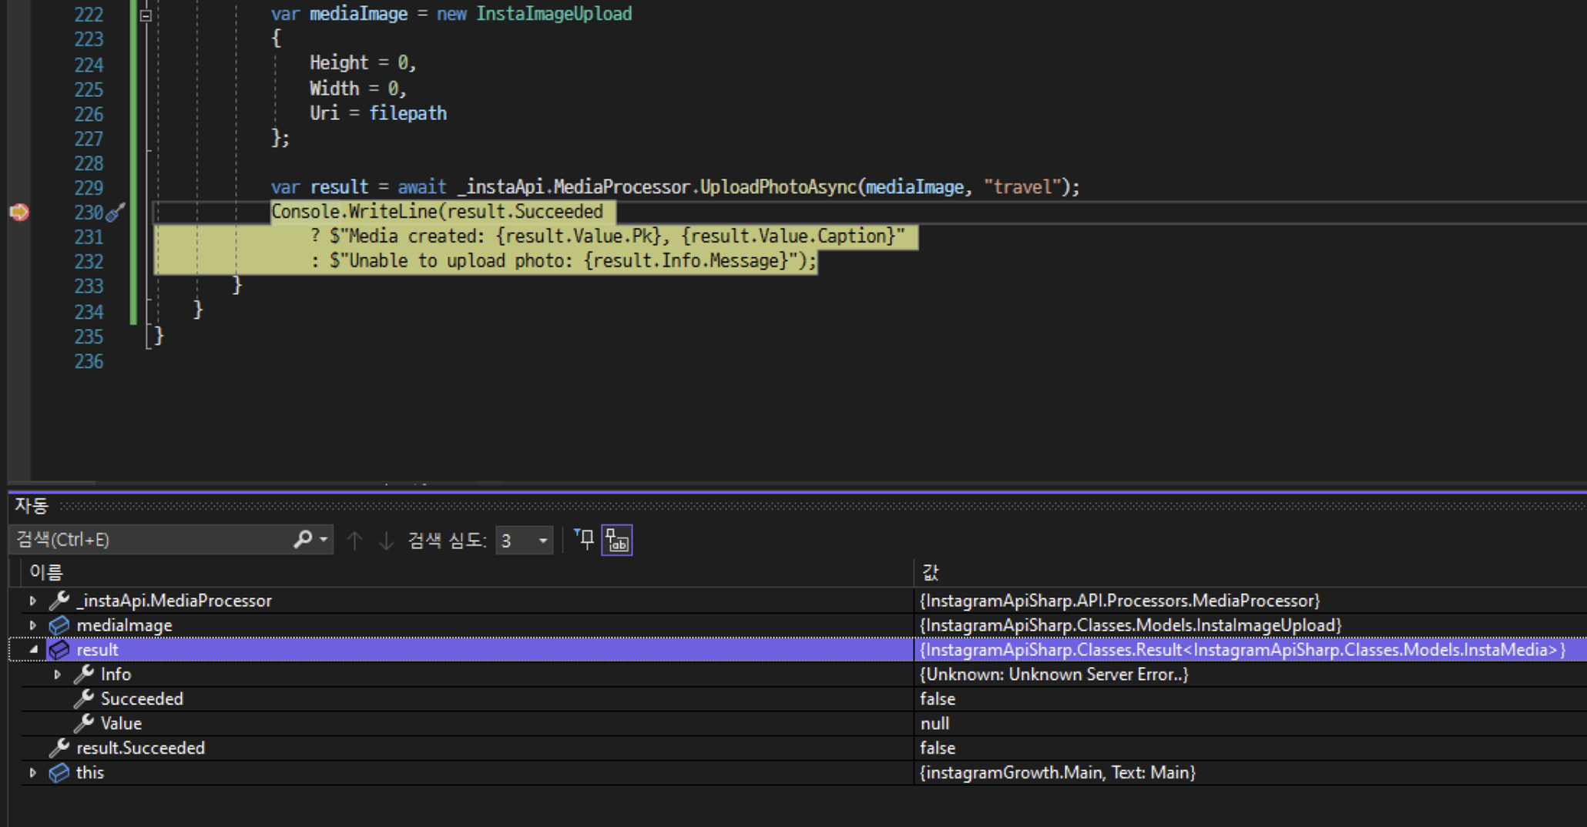Toggle the highlighted view toggle button in Autos toolbar
Image resolution: width=1587 pixels, height=827 pixels.
coord(617,541)
